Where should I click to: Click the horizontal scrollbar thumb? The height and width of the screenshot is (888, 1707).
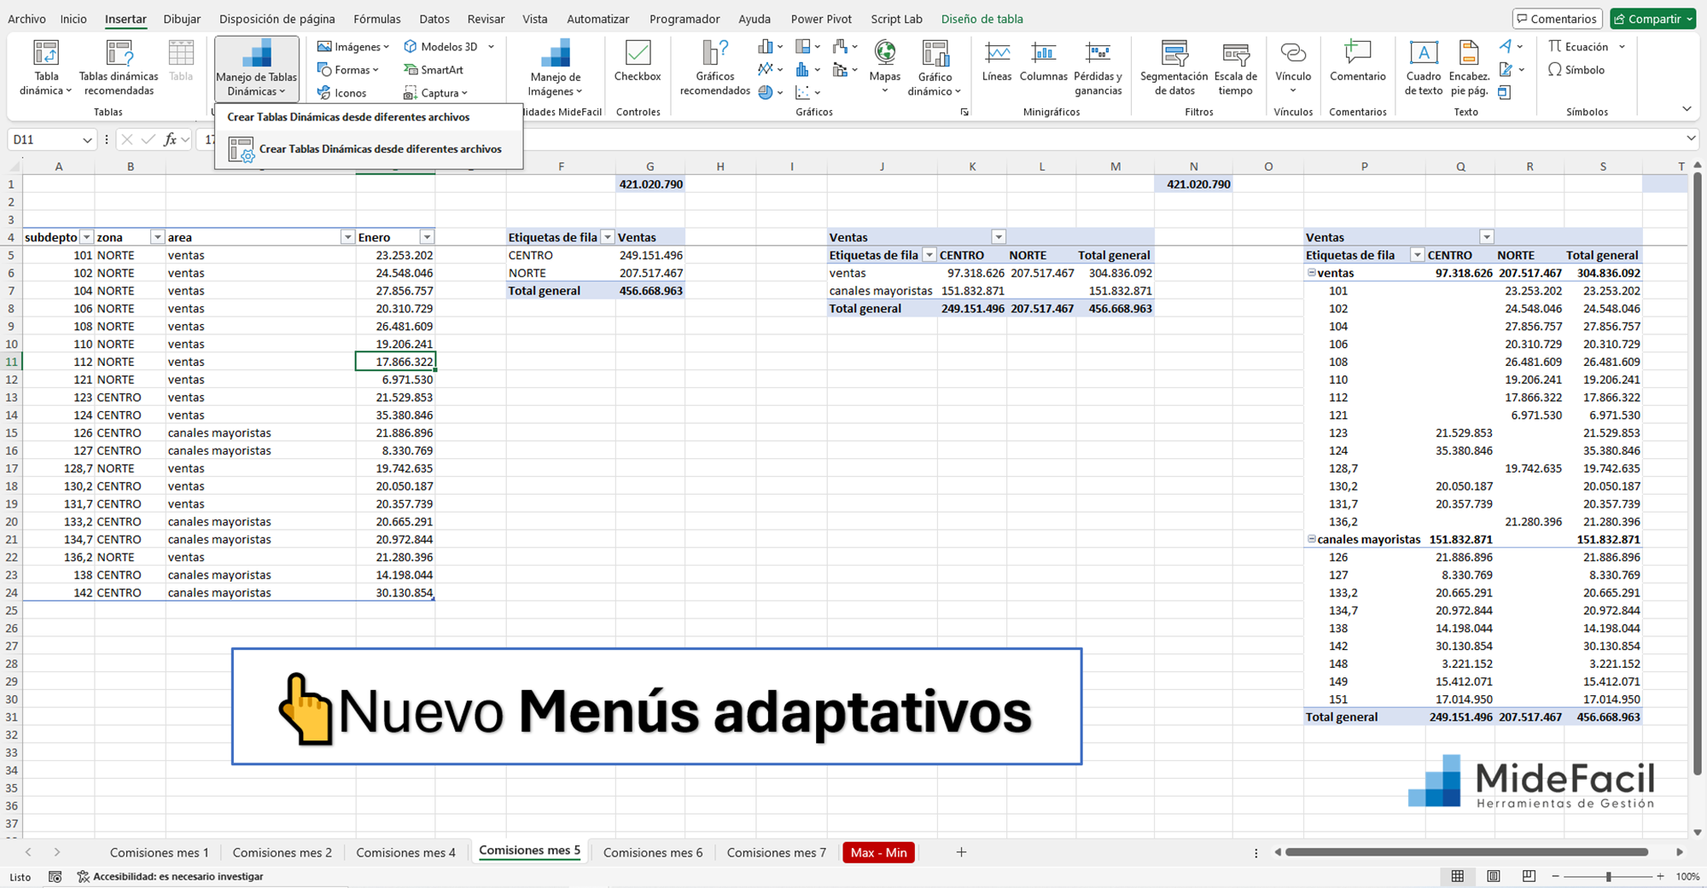pyautogui.click(x=1466, y=852)
